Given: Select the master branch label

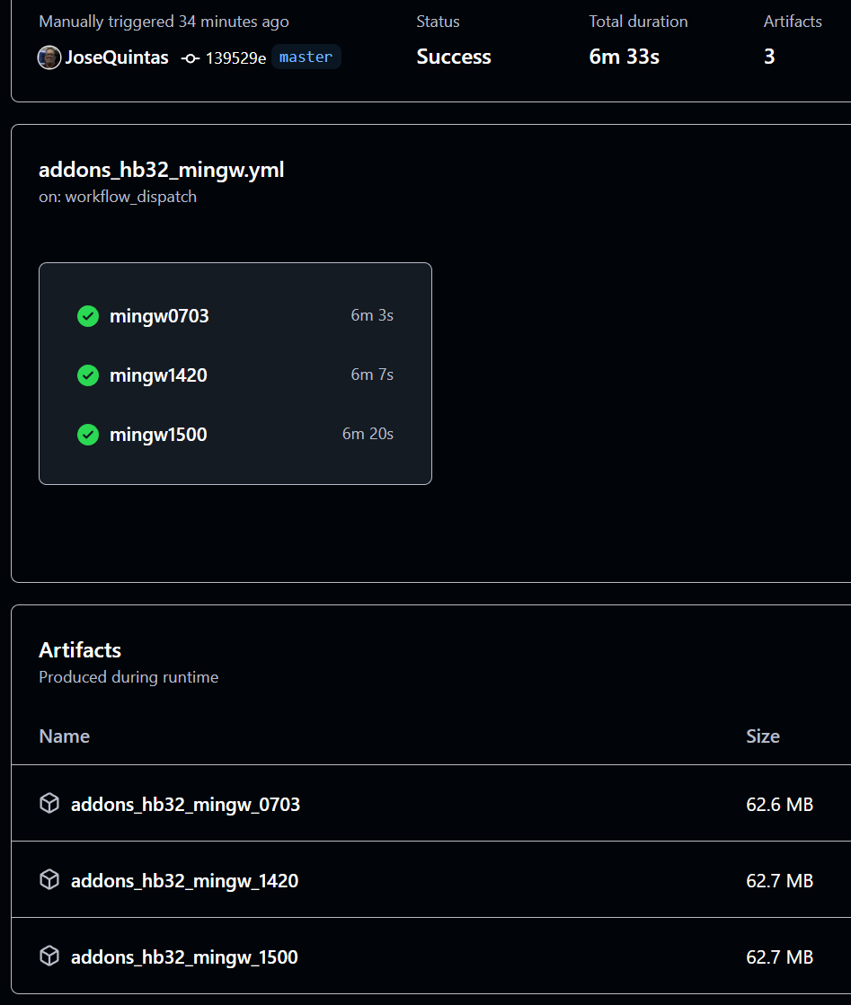Looking at the screenshot, I should tap(306, 57).
